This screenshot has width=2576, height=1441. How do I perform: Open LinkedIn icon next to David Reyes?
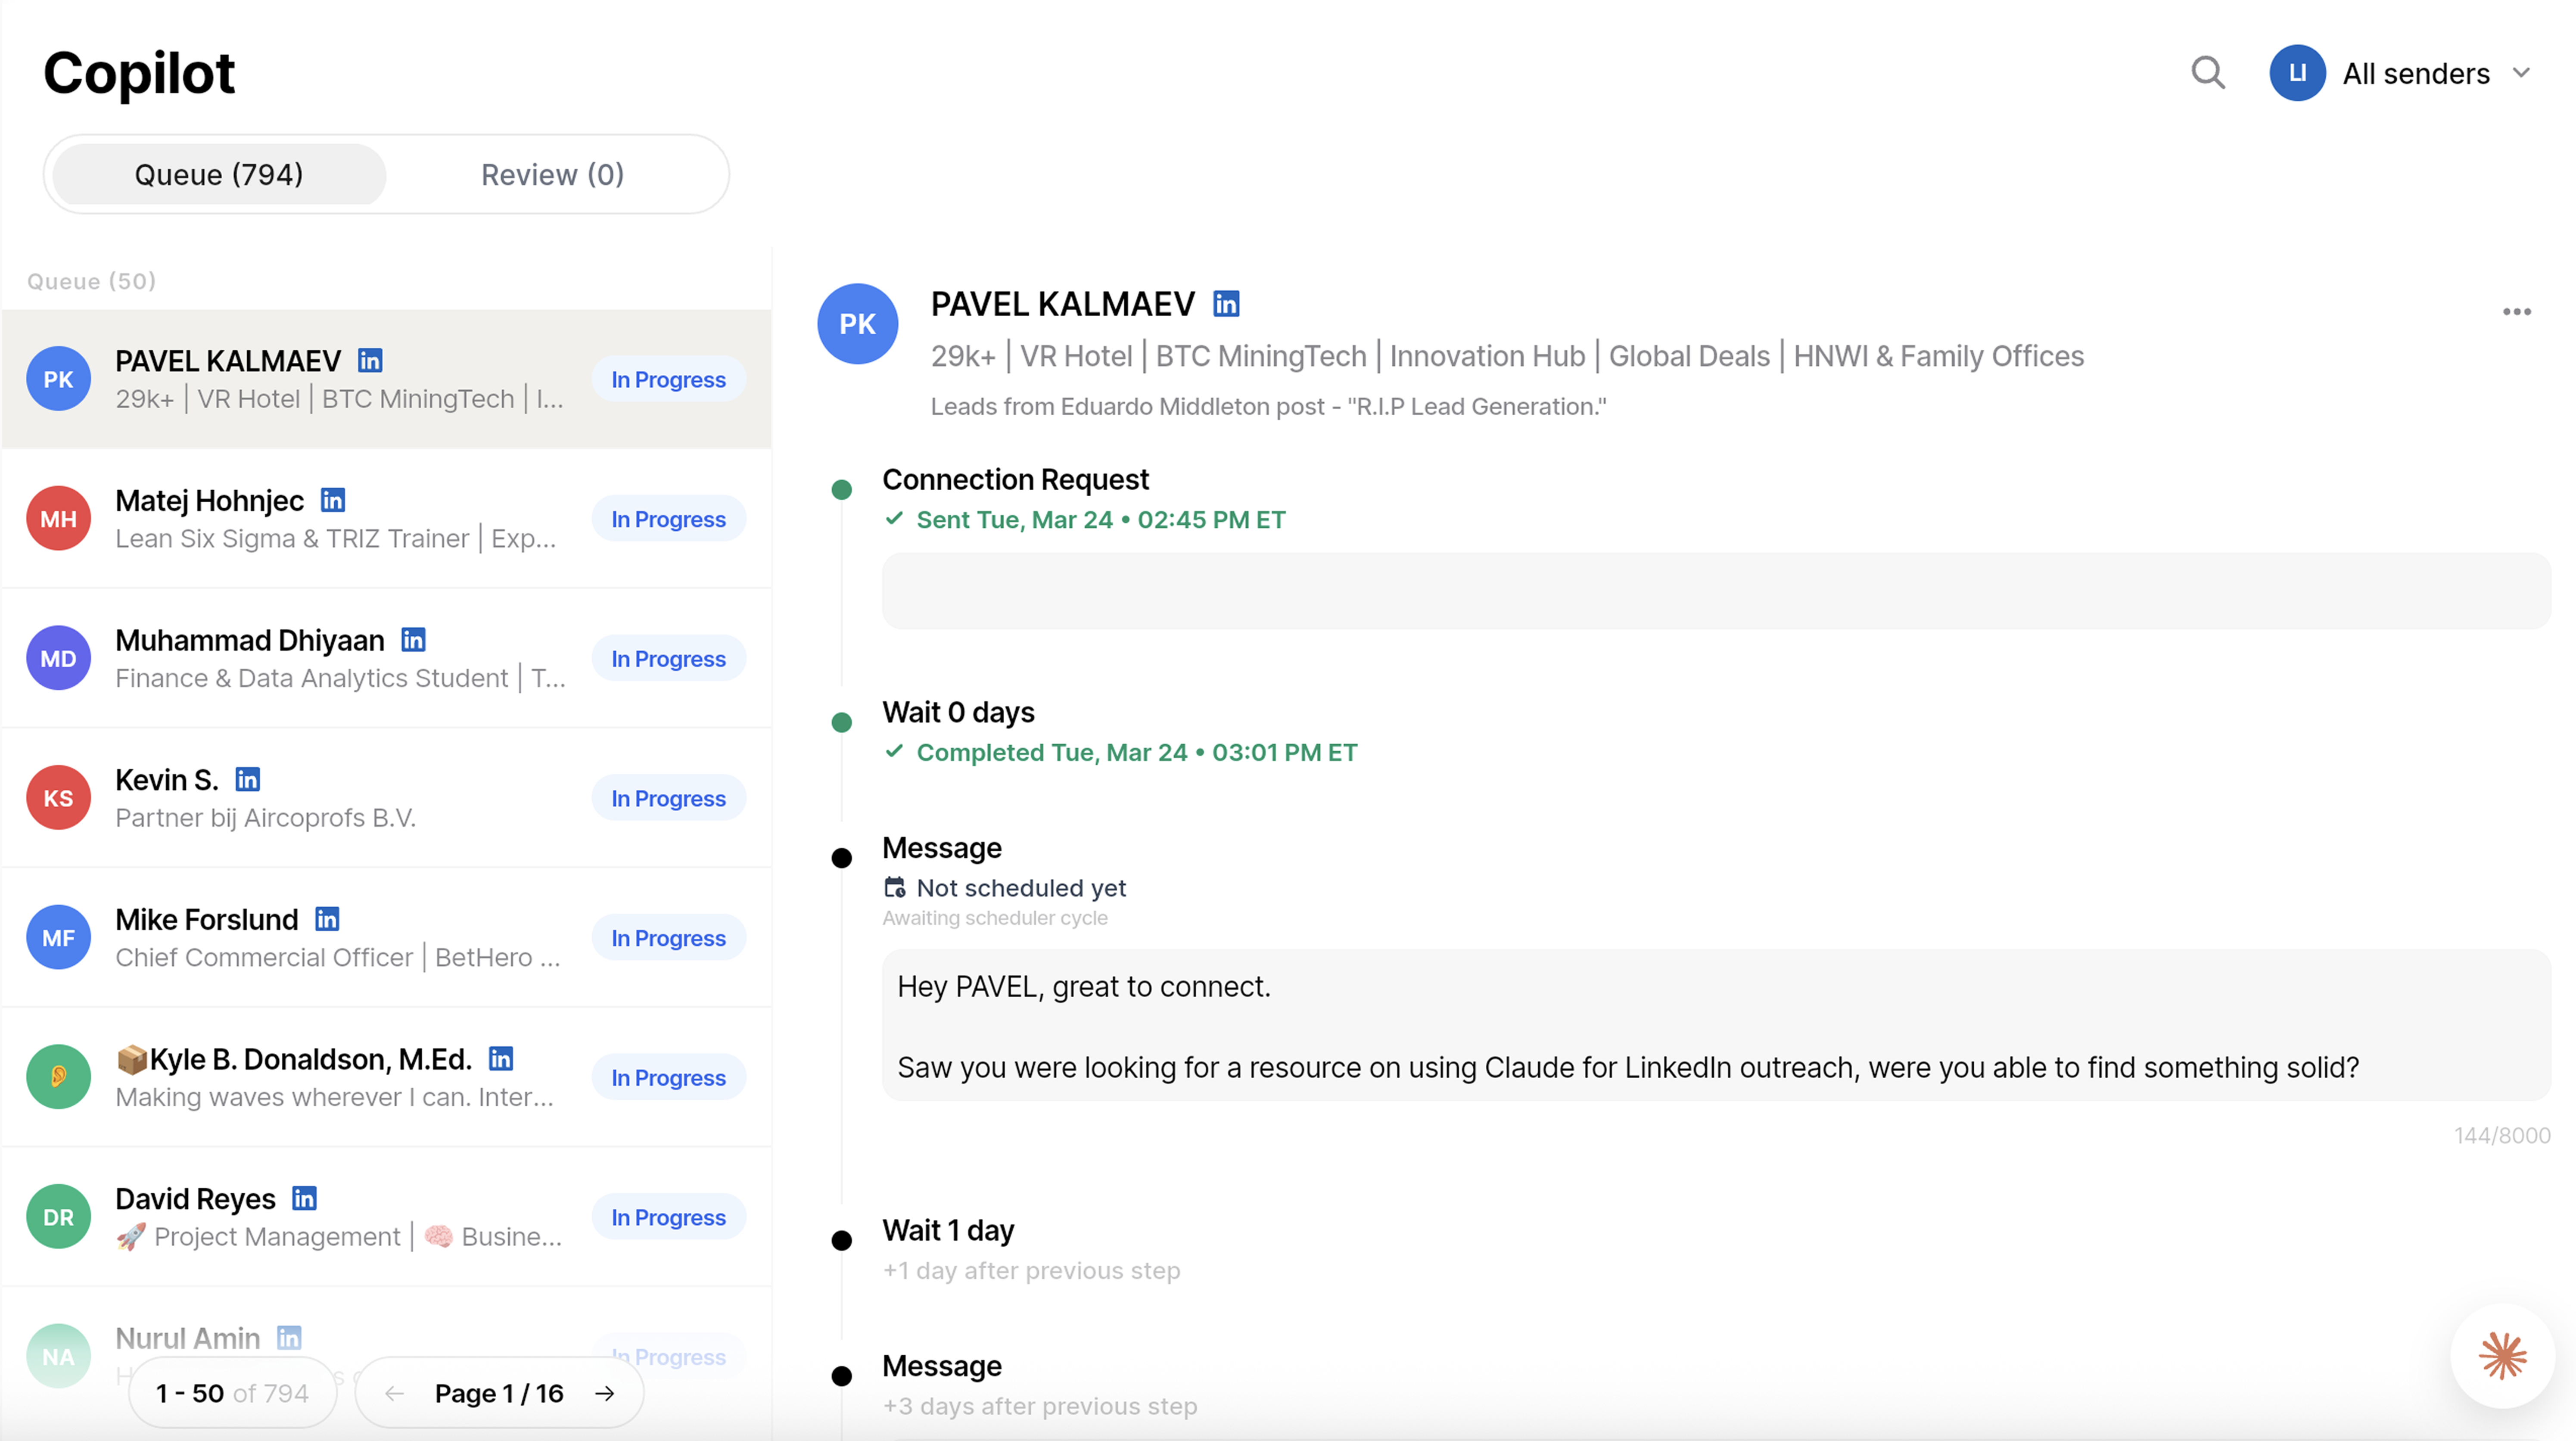tap(304, 1198)
